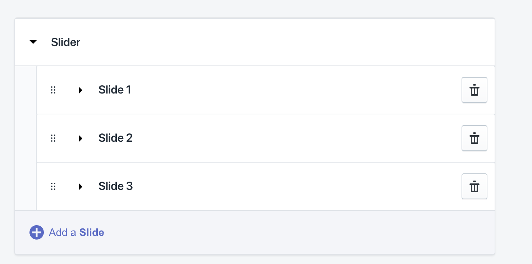The height and width of the screenshot is (264, 532).
Task: Expand Slide 2 with its triangle
Action: pyautogui.click(x=81, y=138)
